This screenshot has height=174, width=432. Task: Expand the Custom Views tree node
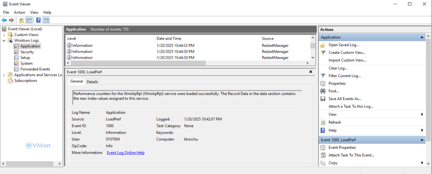click(4, 35)
